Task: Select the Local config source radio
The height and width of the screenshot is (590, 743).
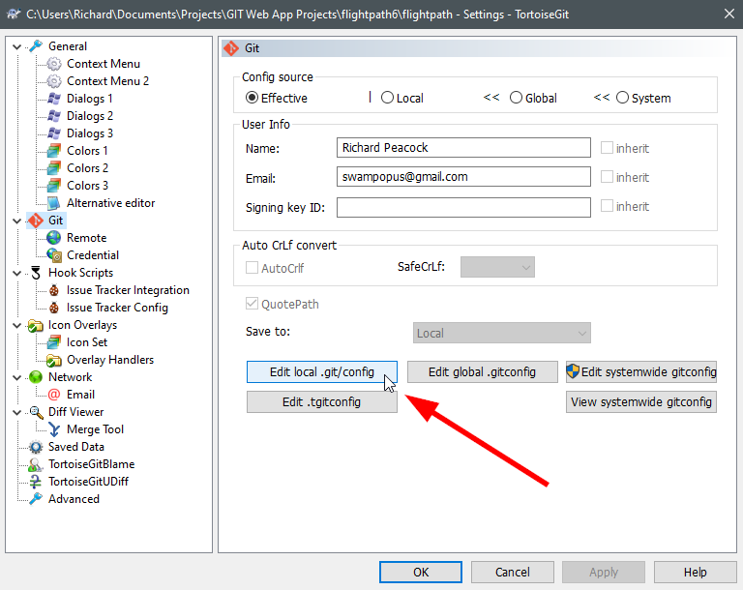Action: (387, 98)
